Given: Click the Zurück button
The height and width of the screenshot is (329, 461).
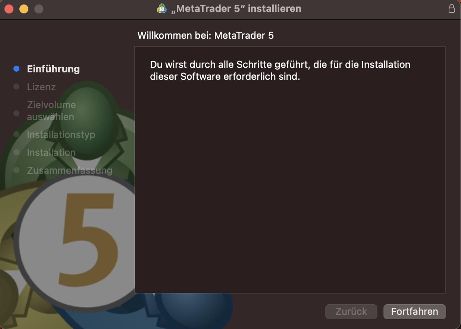Looking at the screenshot, I should (351, 311).
